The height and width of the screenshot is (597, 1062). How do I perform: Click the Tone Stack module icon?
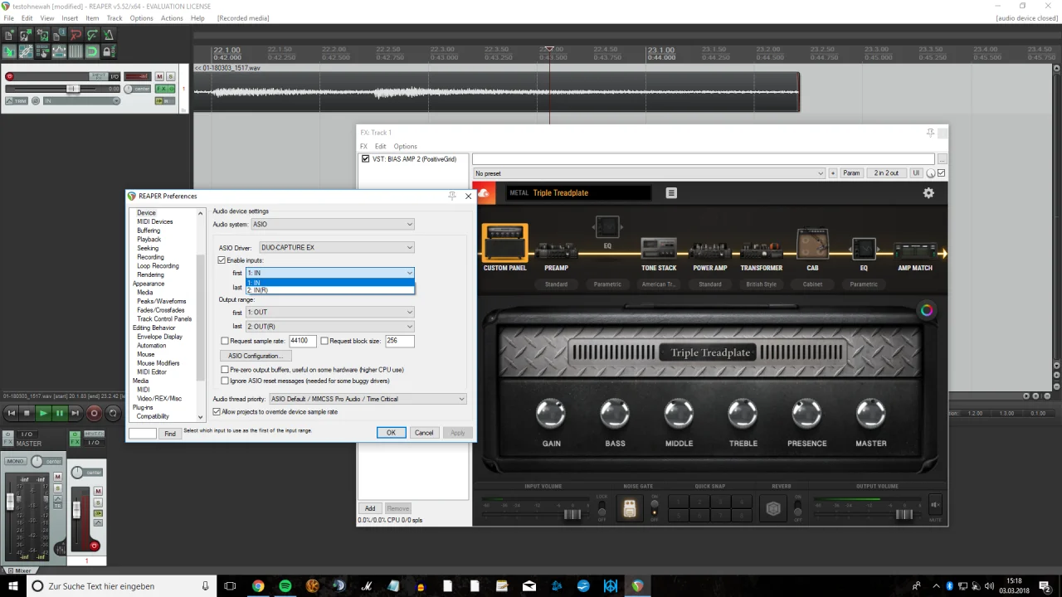click(x=659, y=247)
